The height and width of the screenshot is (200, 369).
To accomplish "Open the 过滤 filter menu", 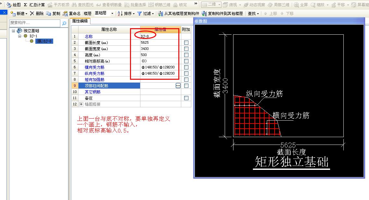I will (146, 14).
